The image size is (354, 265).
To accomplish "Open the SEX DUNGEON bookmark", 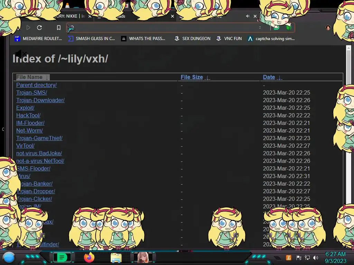I will tap(192, 39).
